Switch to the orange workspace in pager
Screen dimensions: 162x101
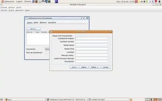[x=156, y=99]
